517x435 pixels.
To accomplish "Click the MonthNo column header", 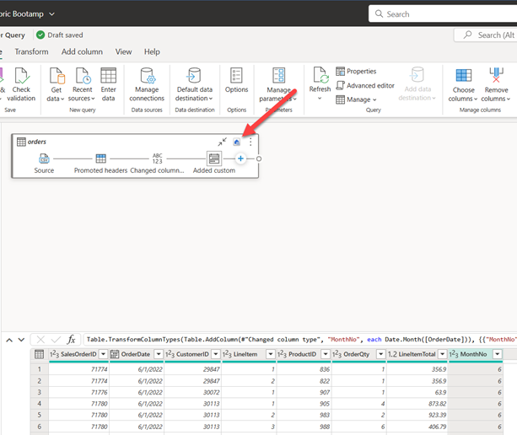I will click(x=473, y=354).
